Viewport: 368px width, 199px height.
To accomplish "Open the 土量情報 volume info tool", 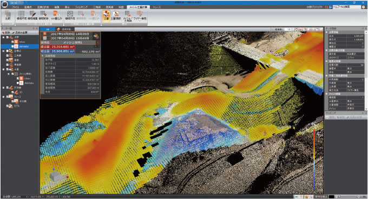I will click(x=115, y=16).
